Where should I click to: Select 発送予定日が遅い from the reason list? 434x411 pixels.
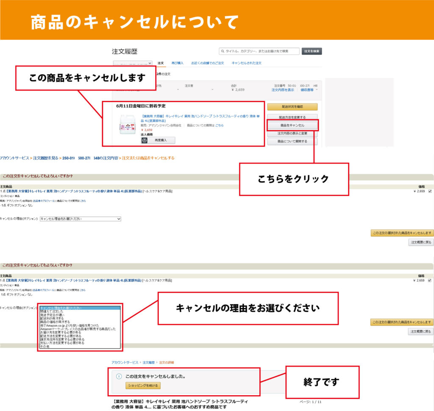pos(80,315)
